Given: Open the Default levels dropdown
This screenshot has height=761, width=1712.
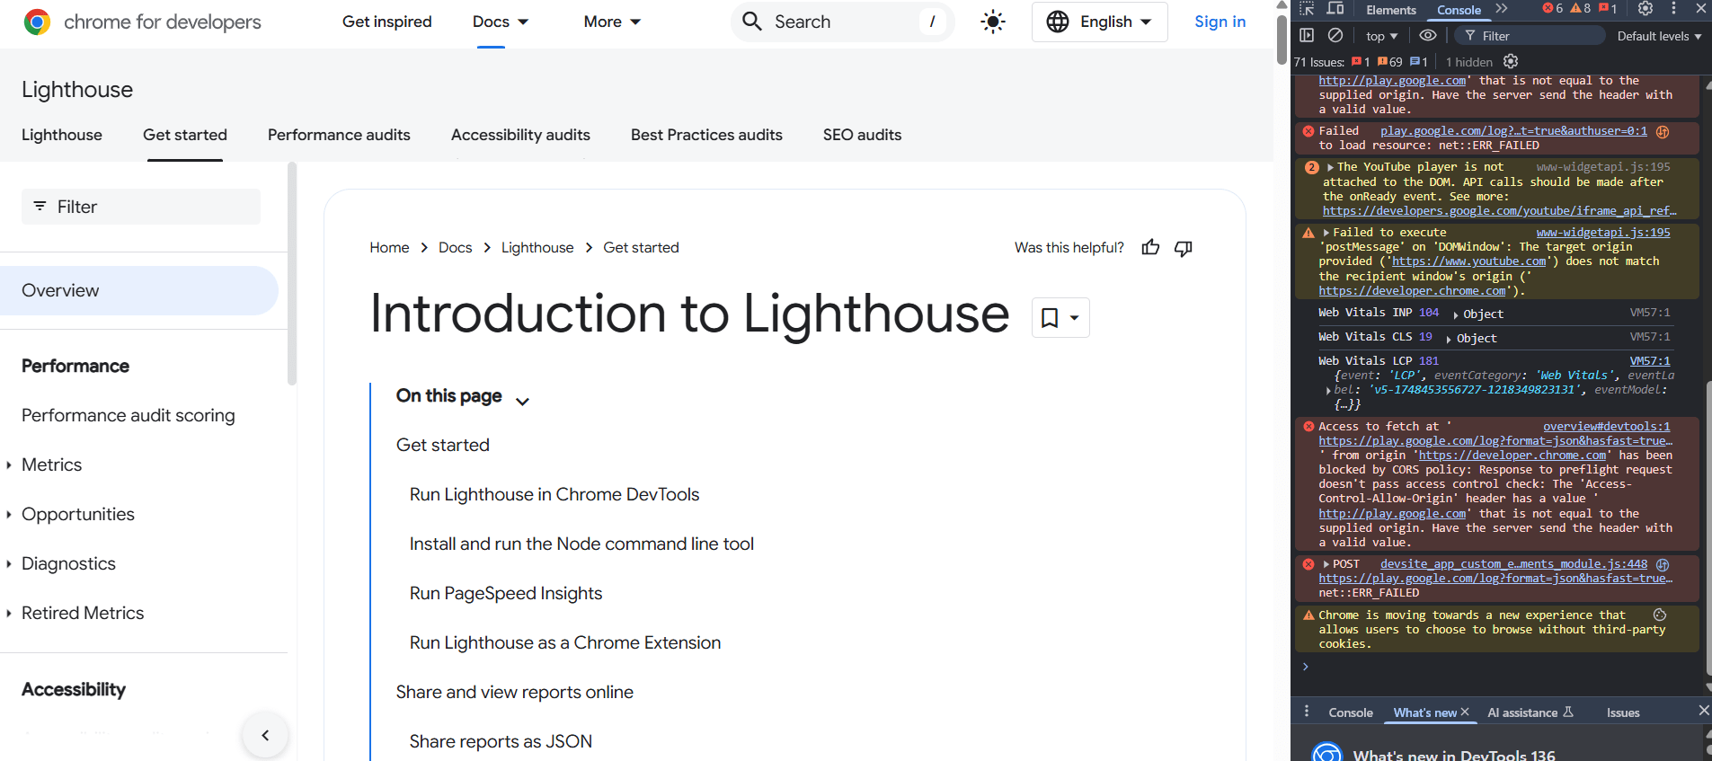Looking at the screenshot, I should pyautogui.click(x=1659, y=36).
